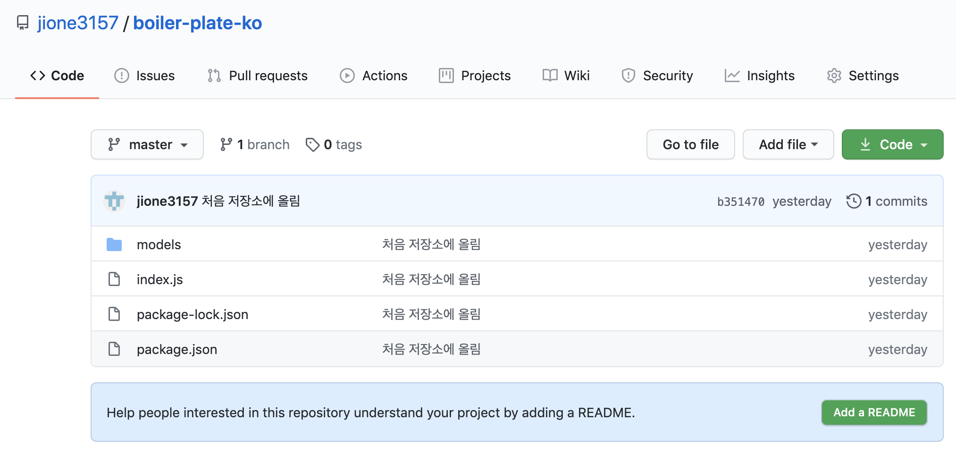Image resolution: width=956 pixels, height=455 pixels.
Task: Open the Projects tab
Action: (475, 76)
